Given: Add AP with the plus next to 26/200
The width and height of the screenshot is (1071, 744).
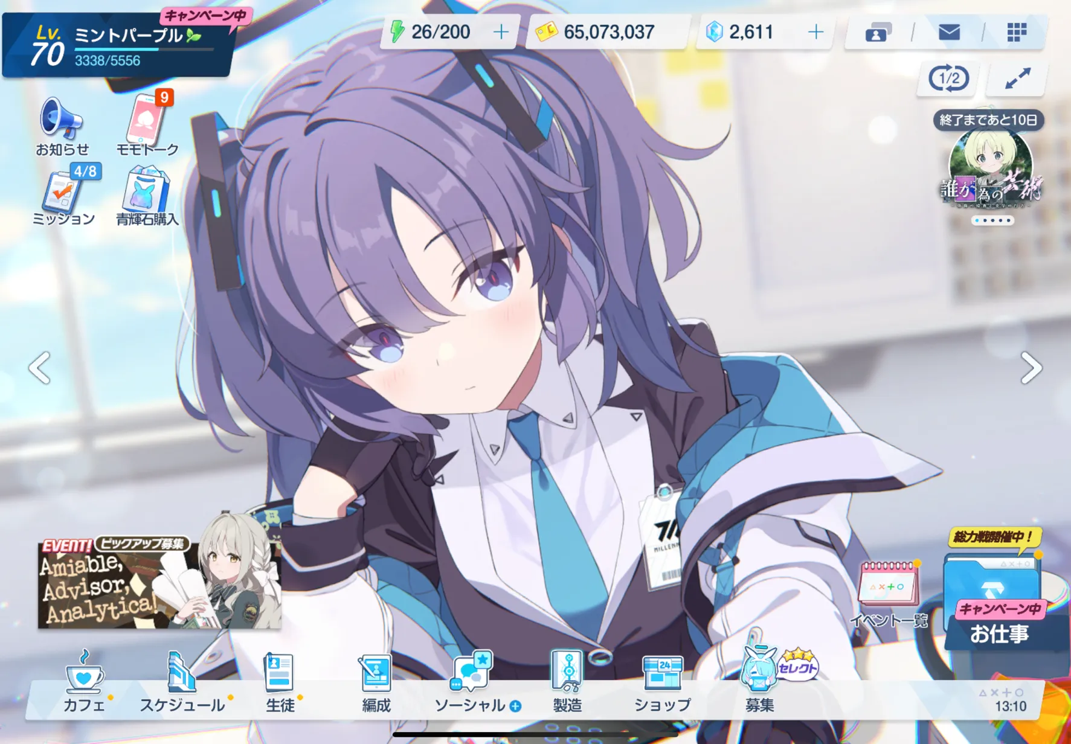Looking at the screenshot, I should [x=501, y=32].
